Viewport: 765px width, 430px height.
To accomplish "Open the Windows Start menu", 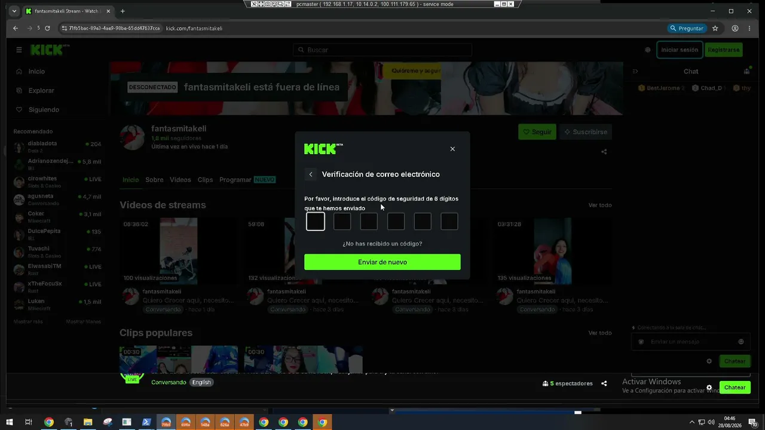I will (10, 422).
